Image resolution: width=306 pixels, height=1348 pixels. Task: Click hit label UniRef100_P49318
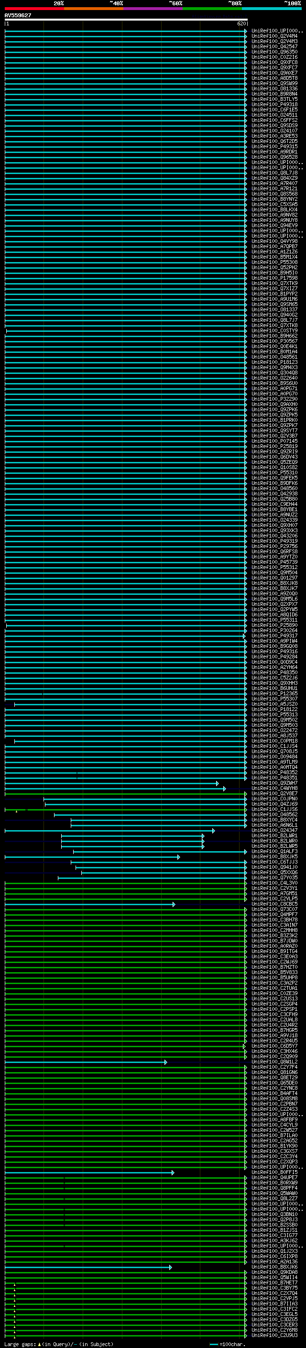pos(274,104)
